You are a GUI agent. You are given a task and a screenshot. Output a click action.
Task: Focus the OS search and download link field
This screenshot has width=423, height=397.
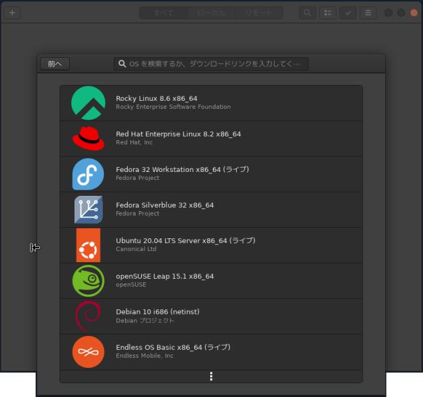(211, 64)
